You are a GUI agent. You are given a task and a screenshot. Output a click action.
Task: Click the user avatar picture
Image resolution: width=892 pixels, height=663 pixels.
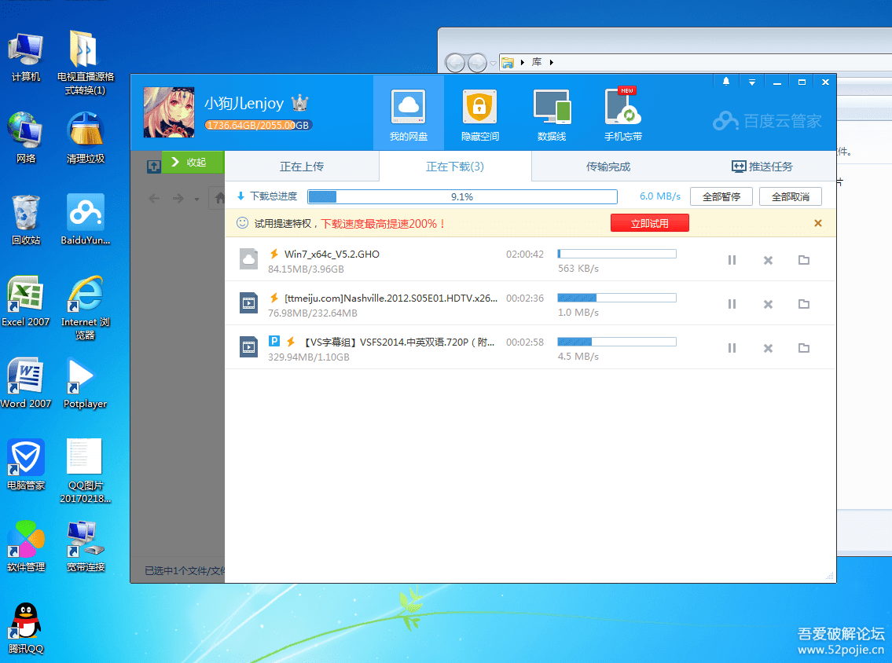[168, 112]
